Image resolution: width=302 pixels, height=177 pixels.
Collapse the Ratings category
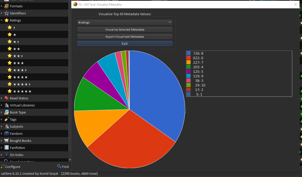point(2,20)
